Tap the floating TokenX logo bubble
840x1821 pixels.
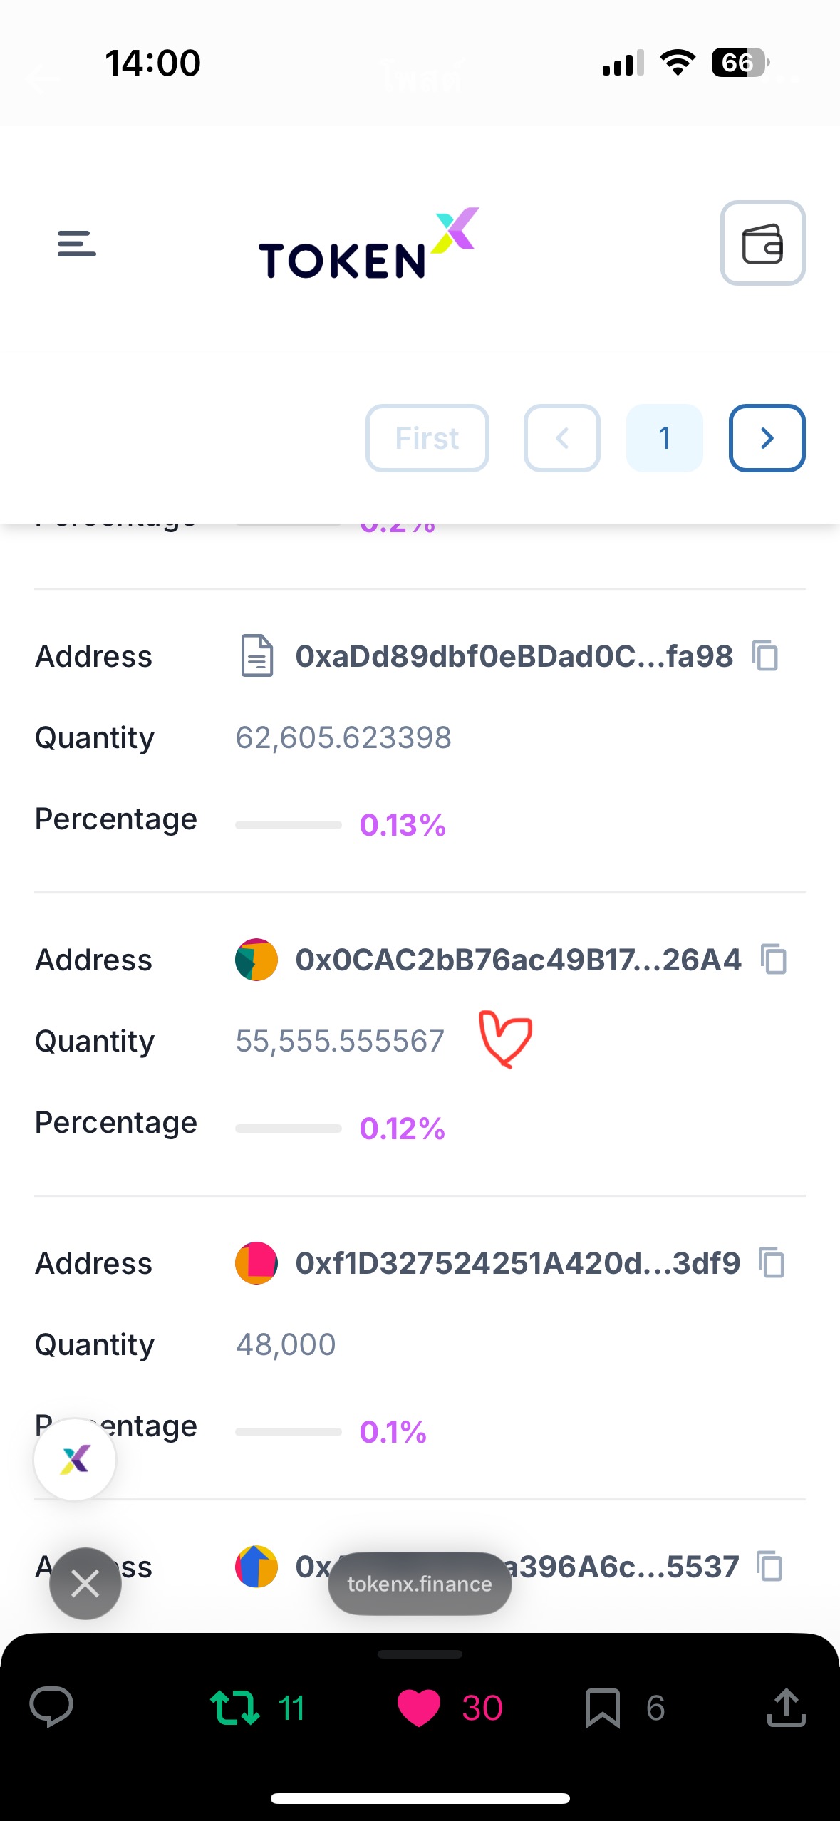coord(75,1459)
